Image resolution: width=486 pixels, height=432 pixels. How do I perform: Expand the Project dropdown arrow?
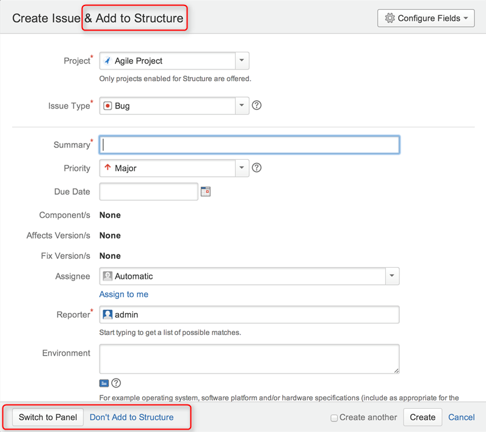[242, 61]
